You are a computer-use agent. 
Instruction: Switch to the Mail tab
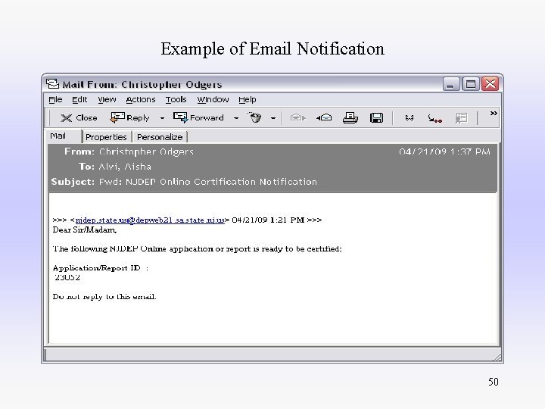click(x=64, y=136)
